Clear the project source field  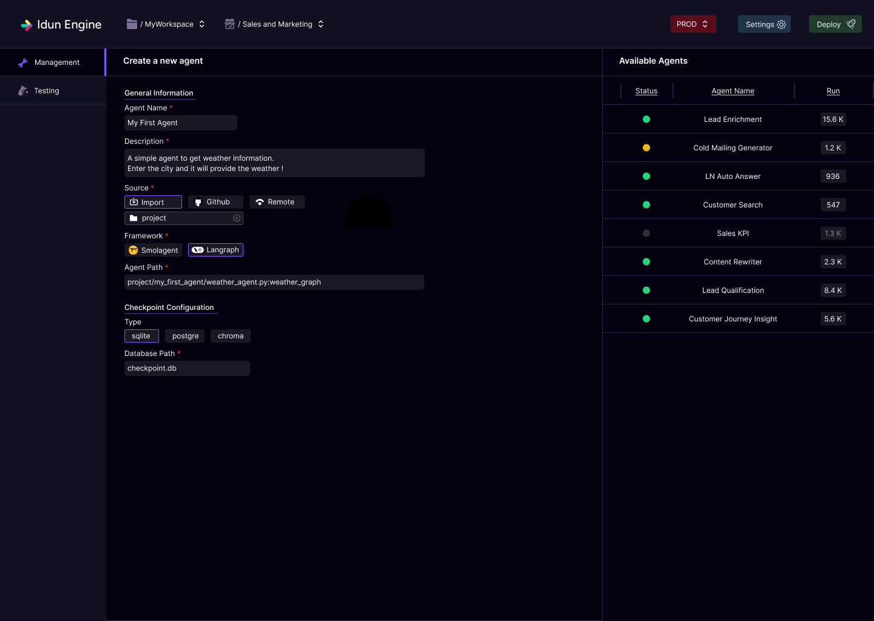tap(237, 218)
